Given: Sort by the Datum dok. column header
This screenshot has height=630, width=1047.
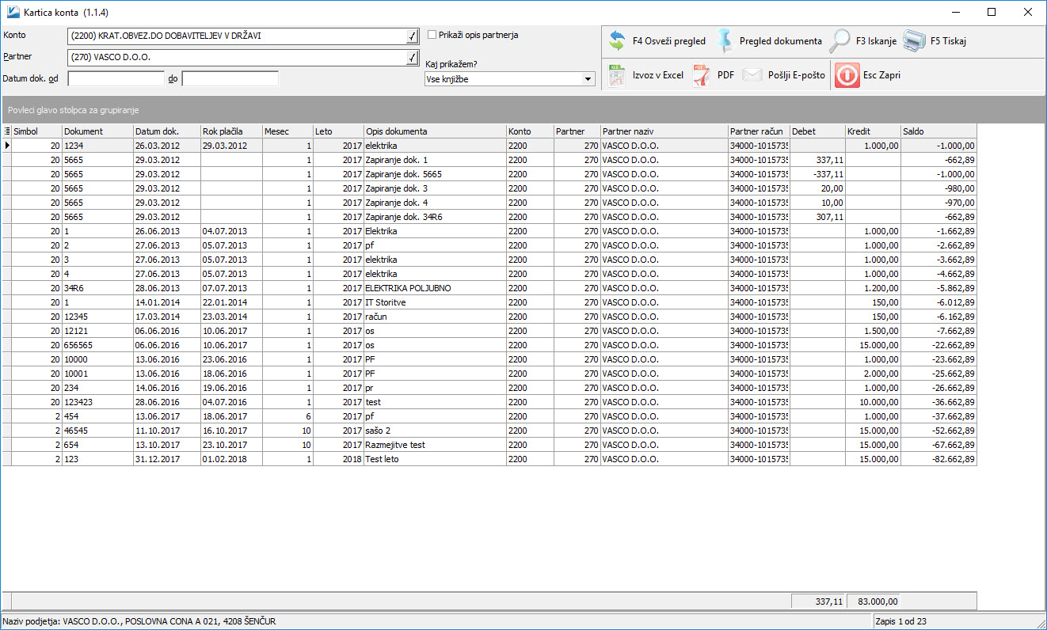Looking at the screenshot, I should pos(167,131).
